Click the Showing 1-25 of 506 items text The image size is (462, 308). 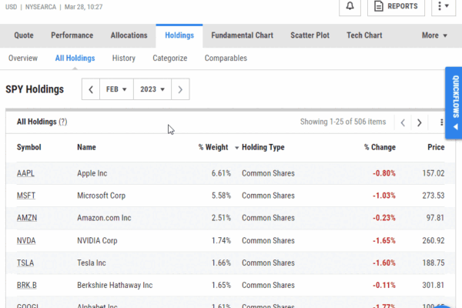pyautogui.click(x=343, y=122)
